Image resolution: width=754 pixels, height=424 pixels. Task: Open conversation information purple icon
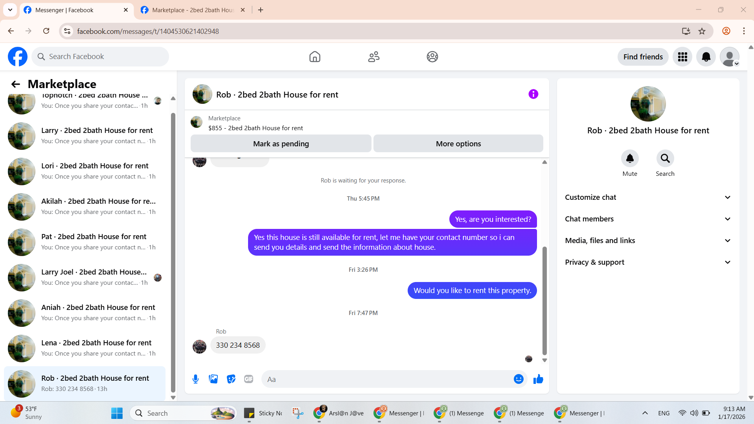tap(533, 94)
